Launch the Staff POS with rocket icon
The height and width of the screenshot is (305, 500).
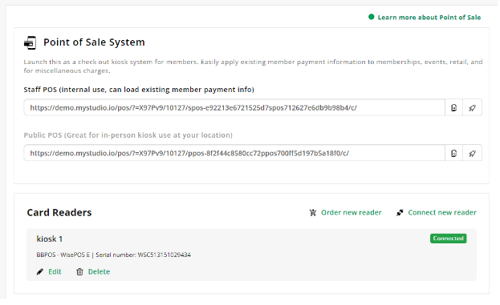click(x=472, y=108)
